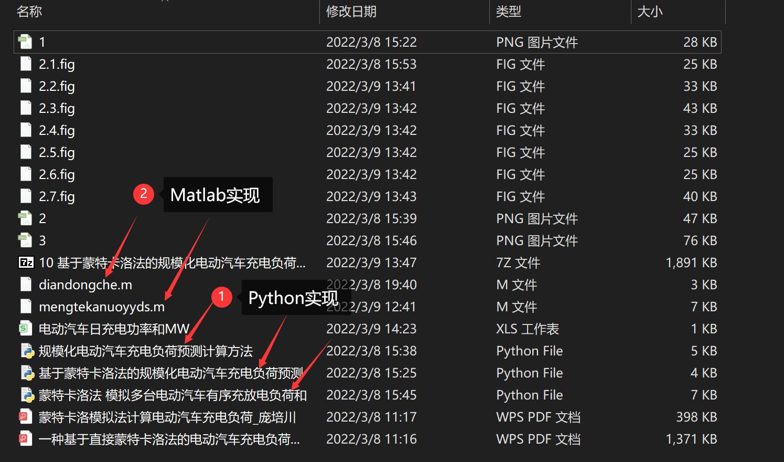Click the Python icon of 蒙特卡洛法 模拟多台电动汽车有序充放电负荷和
This screenshot has height=462, width=784.
point(27,395)
